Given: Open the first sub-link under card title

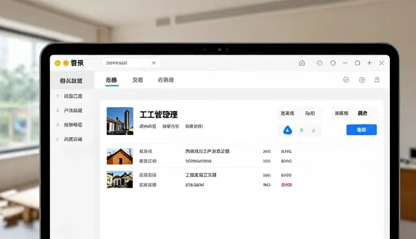Looking at the screenshot, I should [x=148, y=127].
